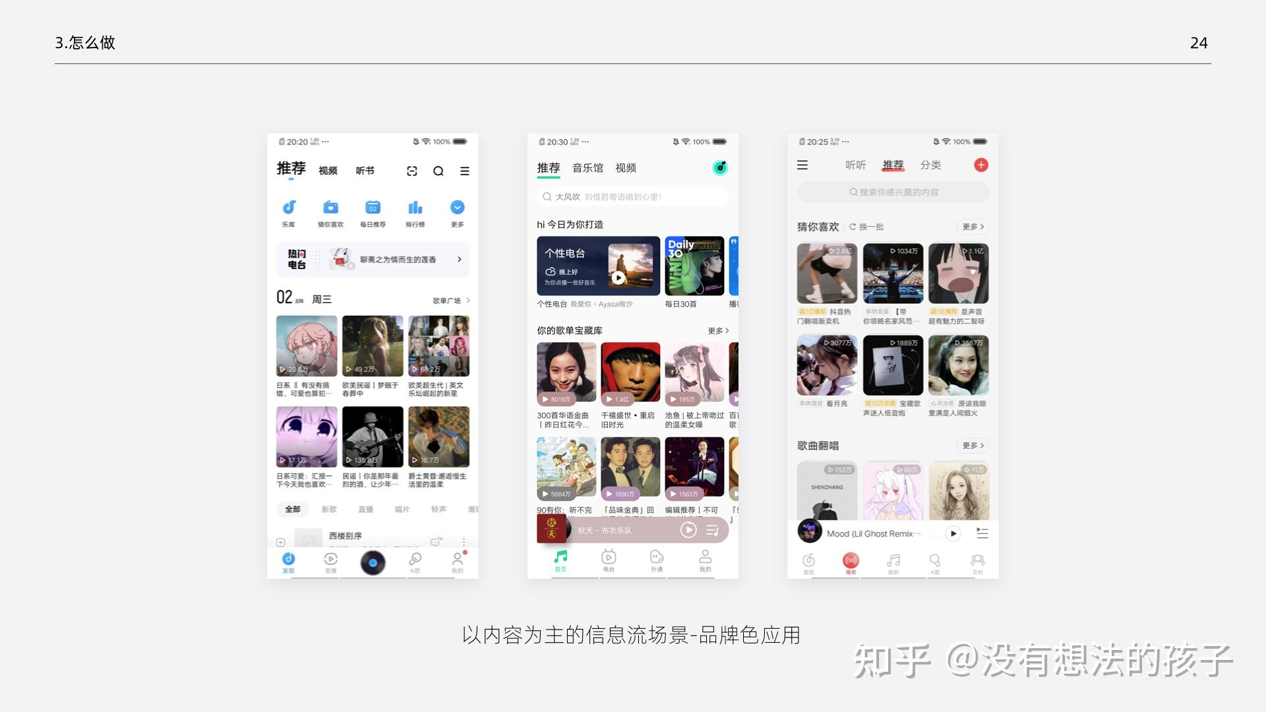Open the cover showing 1034万 plays

click(x=893, y=274)
